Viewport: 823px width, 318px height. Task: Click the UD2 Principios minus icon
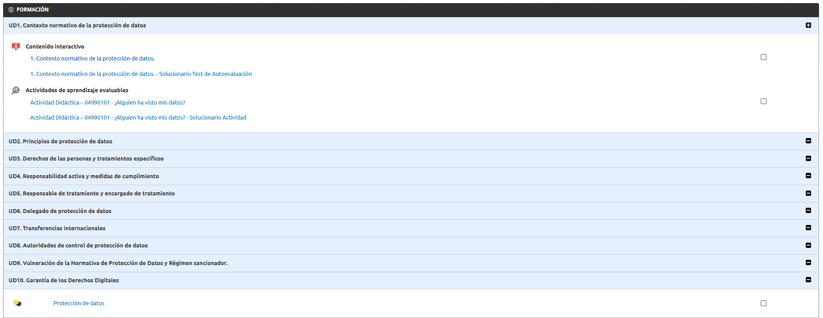click(x=808, y=141)
